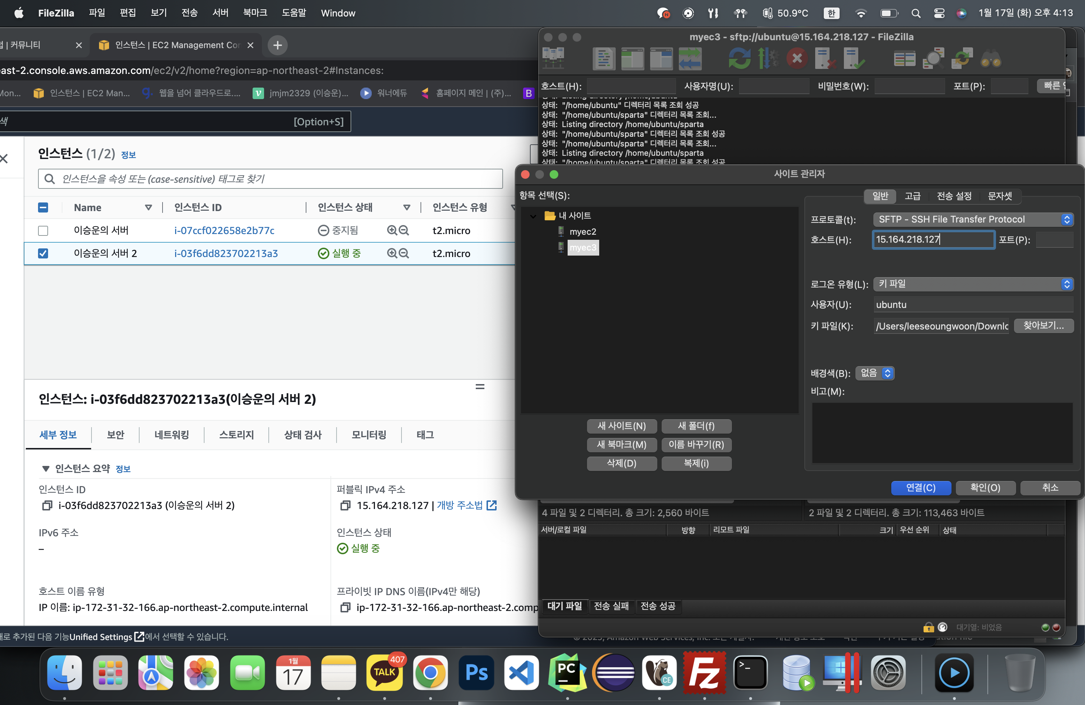Click the 찾아보기... browse button
The image size is (1085, 705).
[x=1043, y=326]
